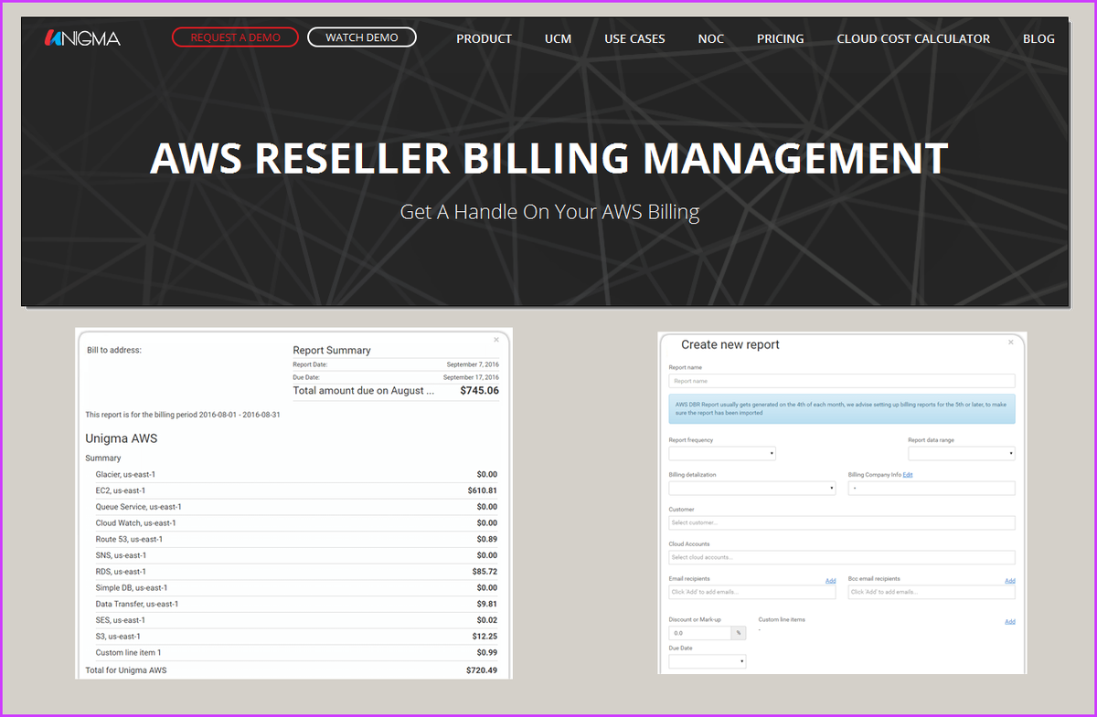Click the Bcc email recipients box
1097x717 pixels.
[x=932, y=592]
